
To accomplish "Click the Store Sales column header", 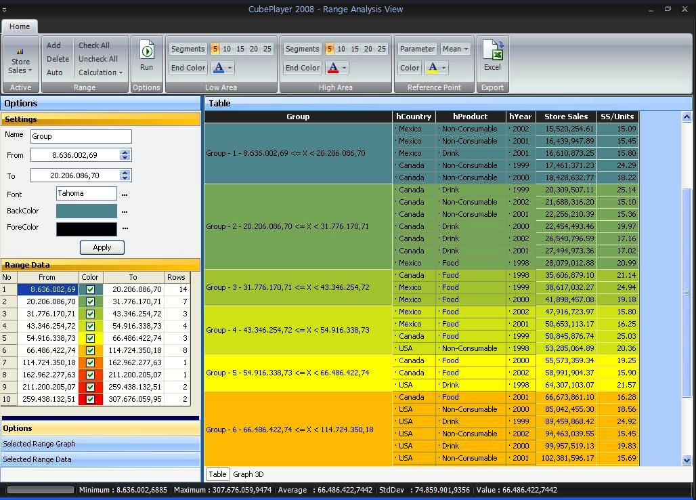I will point(566,117).
